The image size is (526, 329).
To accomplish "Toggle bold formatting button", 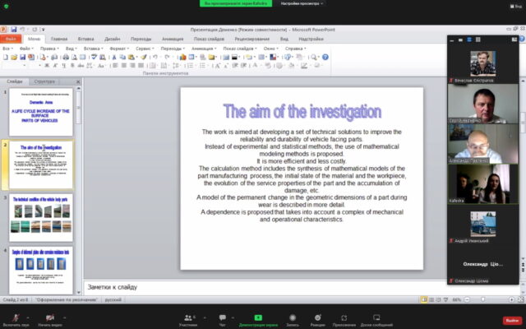I will 47,66.
